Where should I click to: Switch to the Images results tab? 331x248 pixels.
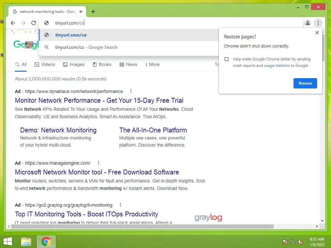pyautogui.click(x=74, y=65)
